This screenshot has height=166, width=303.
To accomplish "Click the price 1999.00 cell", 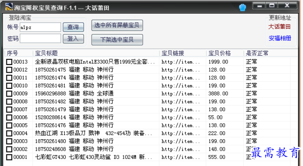I will pos(218,62).
